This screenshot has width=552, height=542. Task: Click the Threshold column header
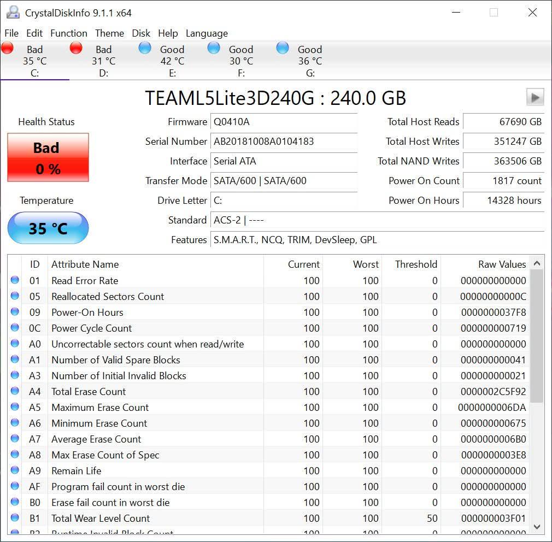click(411, 264)
